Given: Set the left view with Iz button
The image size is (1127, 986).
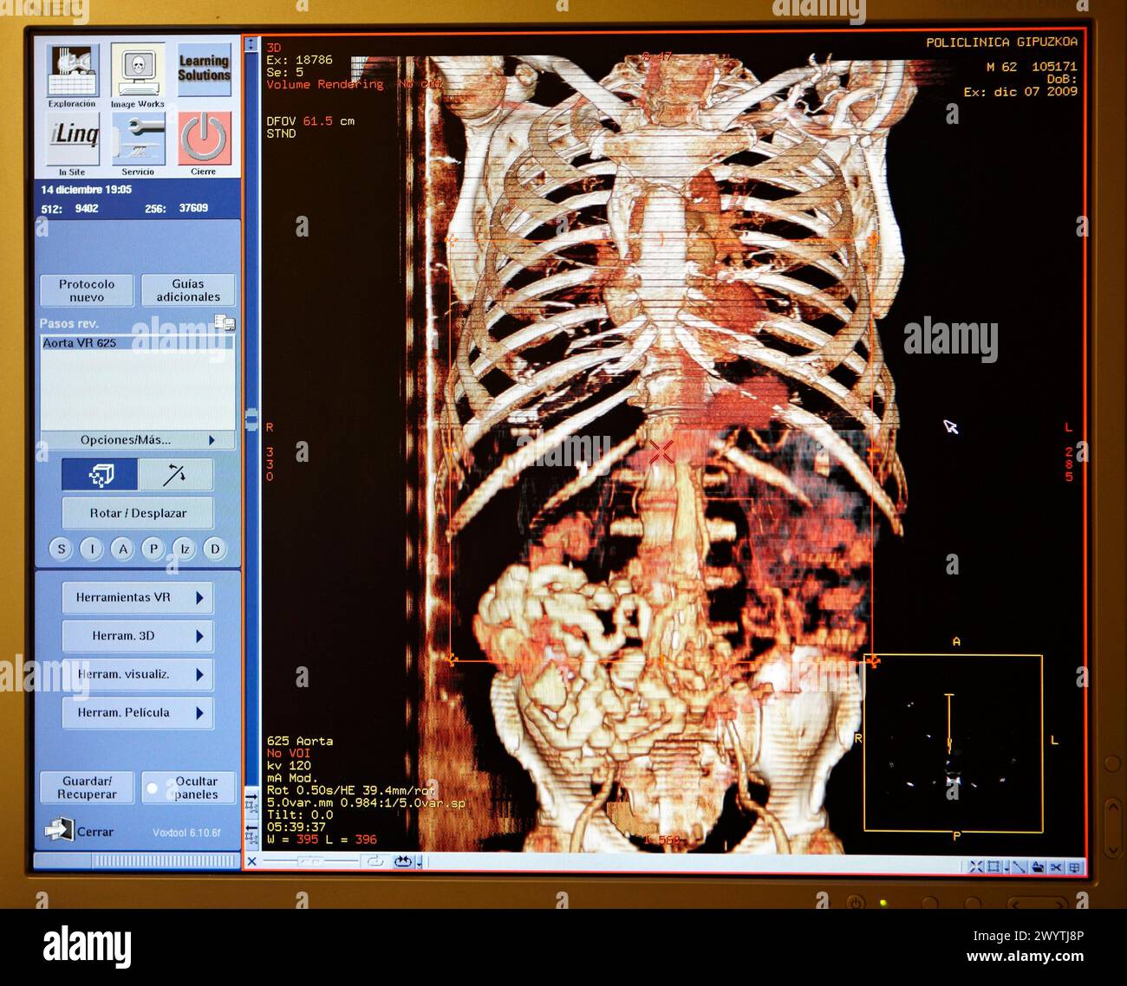Looking at the screenshot, I should point(185,548).
